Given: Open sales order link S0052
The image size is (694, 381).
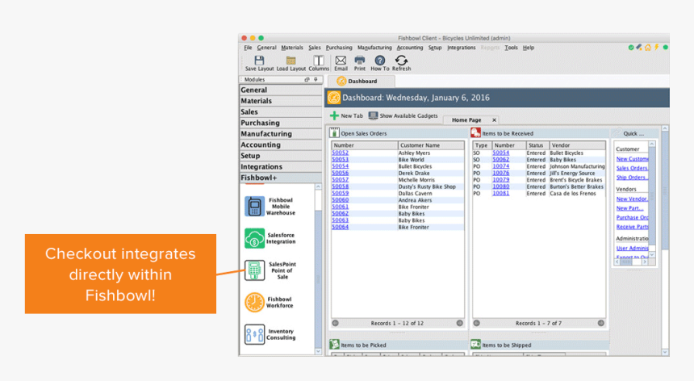Looking at the screenshot, I should 340,153.
